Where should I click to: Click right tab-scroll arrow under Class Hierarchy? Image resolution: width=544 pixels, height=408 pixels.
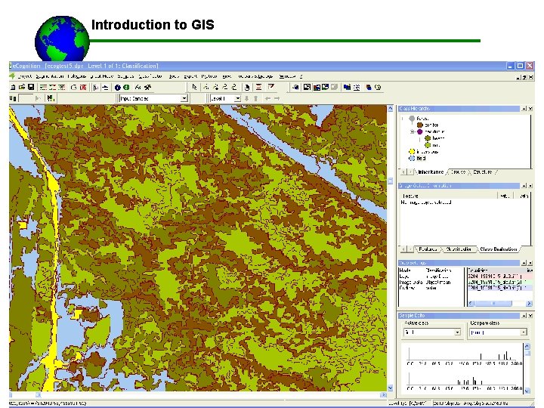(x=410, y=172)
